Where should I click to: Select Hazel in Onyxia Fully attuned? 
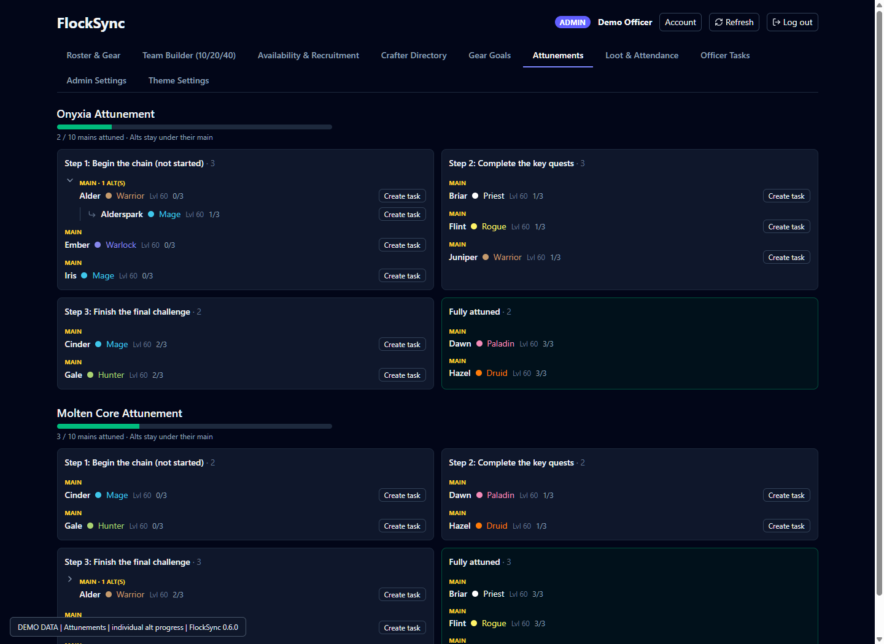[459, 374]
